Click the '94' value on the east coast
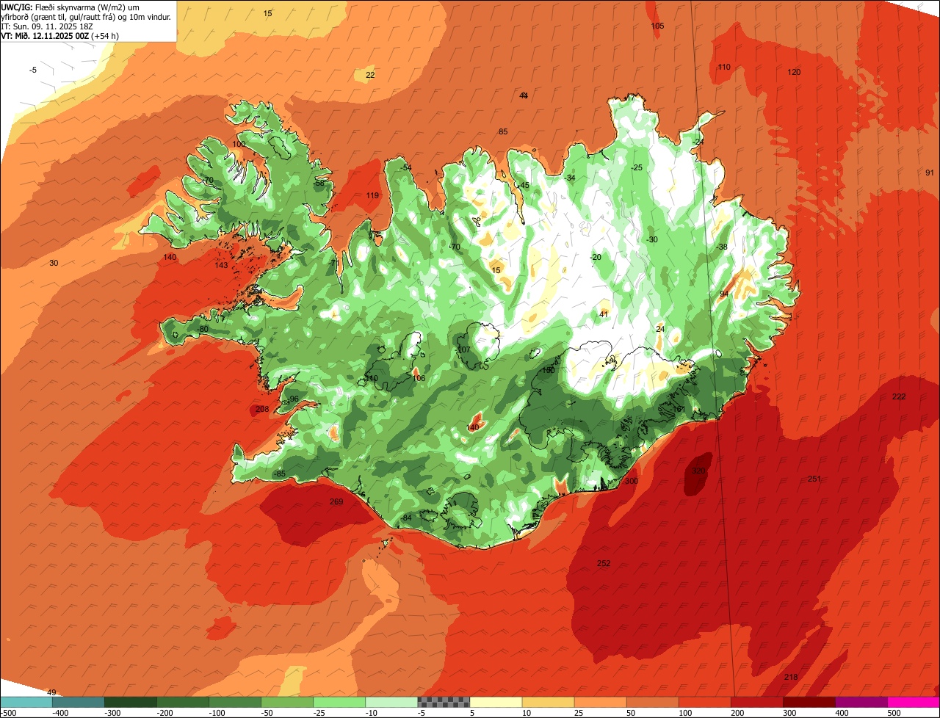This screenshot has height=718, width=940. pos(724,294)
